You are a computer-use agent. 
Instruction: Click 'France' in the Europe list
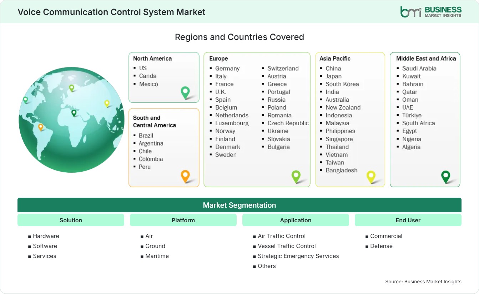[x=225, y=84]
